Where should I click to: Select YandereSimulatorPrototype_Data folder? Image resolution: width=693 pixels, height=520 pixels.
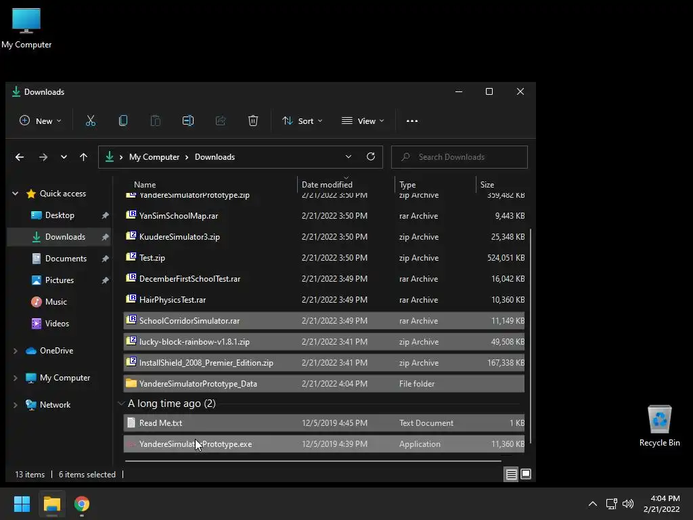click(x=324, y=384)
